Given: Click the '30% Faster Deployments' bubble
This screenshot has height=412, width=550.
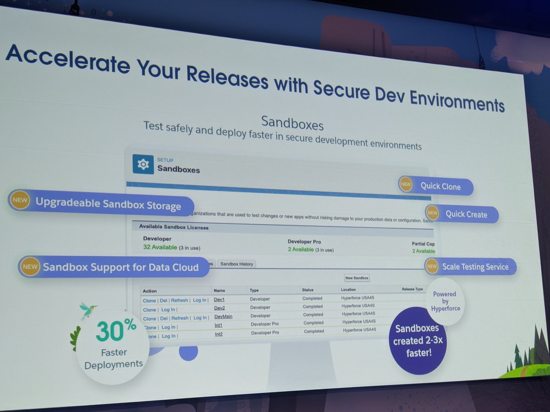Looking at the screenshot, I should 113,346.
